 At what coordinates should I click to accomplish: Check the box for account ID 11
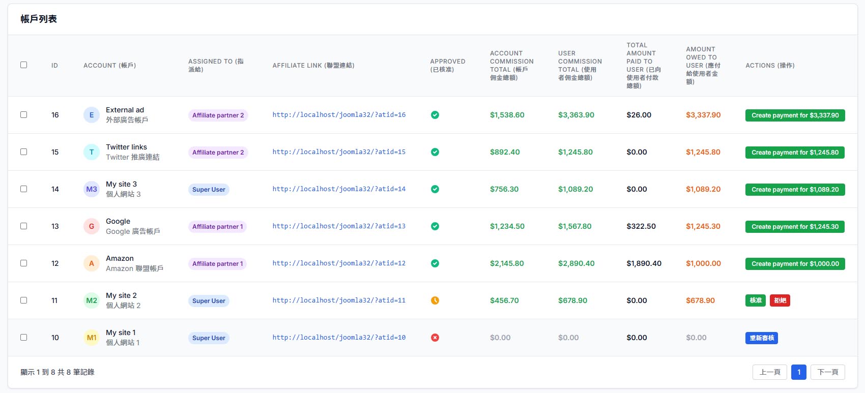point(23,300)
